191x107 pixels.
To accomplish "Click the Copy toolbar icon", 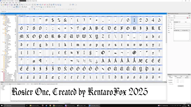I will 22,5.
